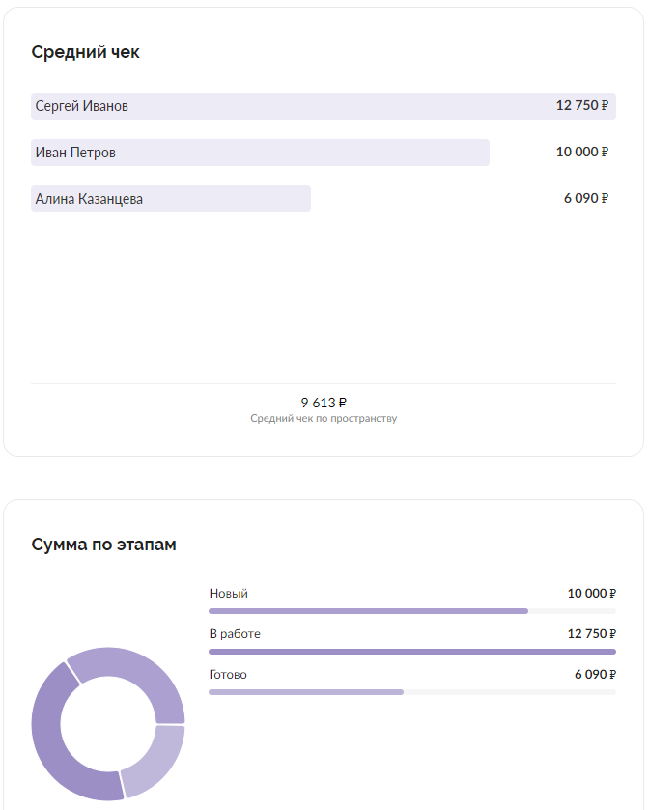Click the Готово stage progress bar
Viewport: 649px width, 810px height.
pos(412,692)
